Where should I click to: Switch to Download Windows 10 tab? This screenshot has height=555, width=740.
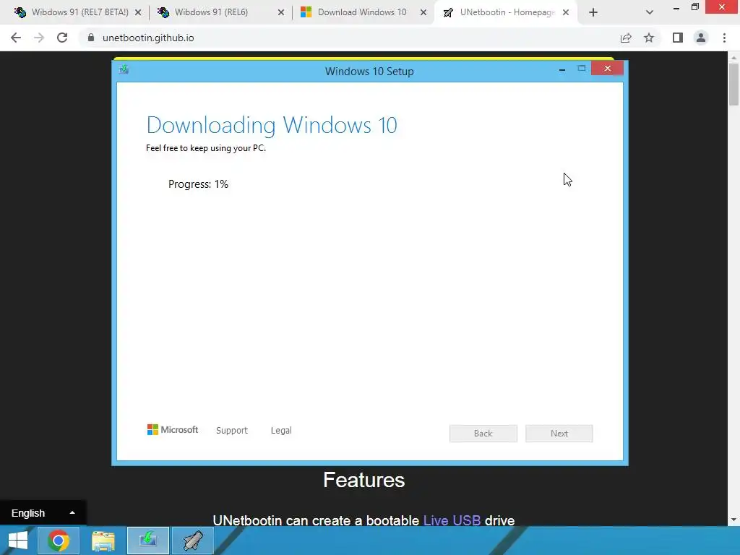pos(361,12)
